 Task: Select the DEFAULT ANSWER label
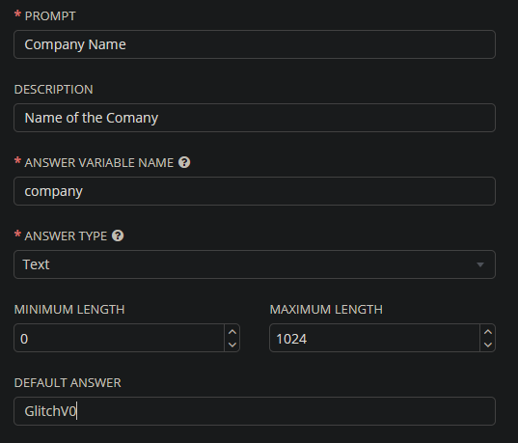click(68, 383)
